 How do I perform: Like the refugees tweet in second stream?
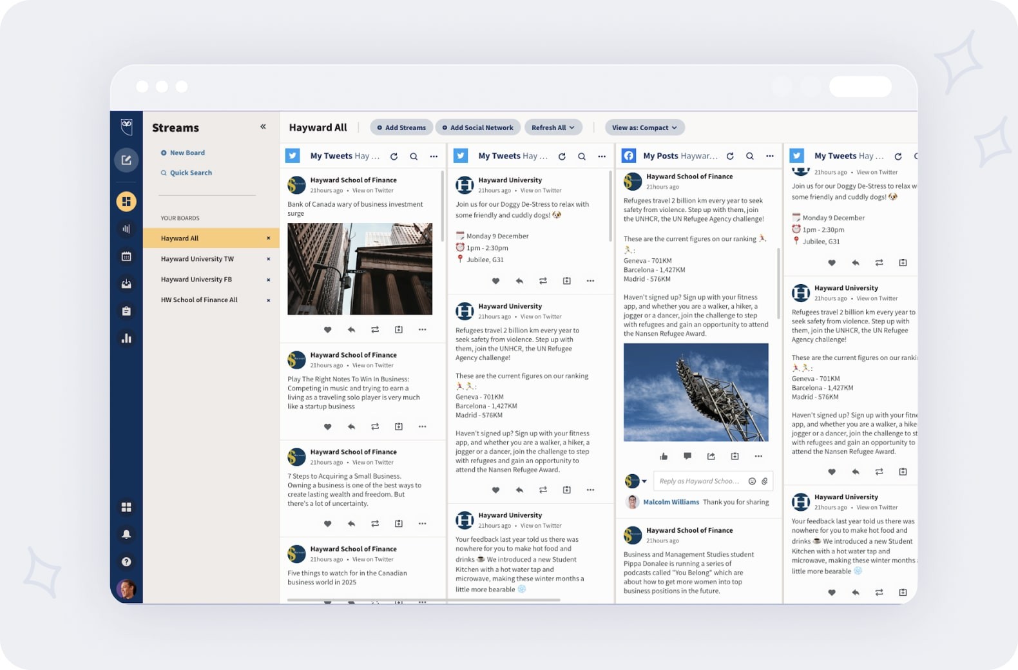click(x=495, y=490)
